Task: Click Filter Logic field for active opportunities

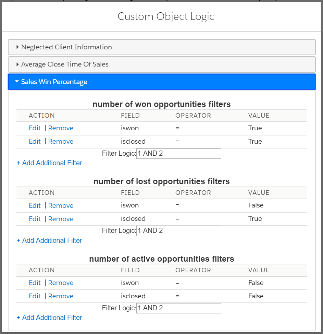Action: tap(179, 308)
